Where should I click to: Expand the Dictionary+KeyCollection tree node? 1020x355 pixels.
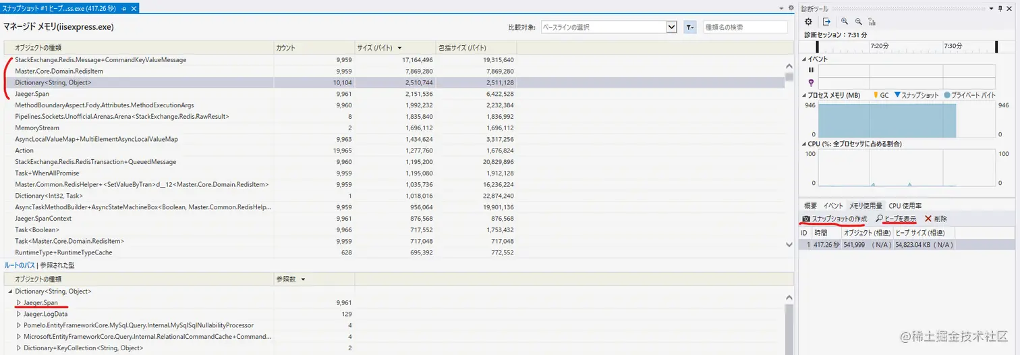coord(19,348)
